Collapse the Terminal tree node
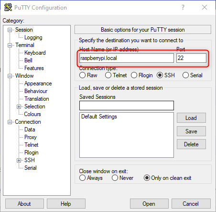 10,45
